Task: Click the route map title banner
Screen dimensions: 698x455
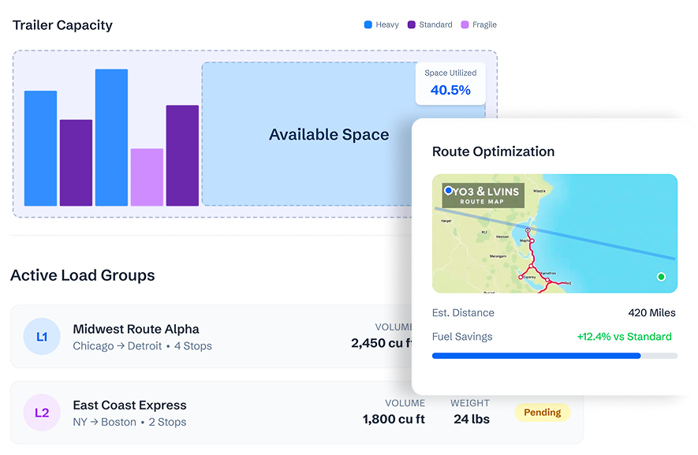Action: point(483,196)
